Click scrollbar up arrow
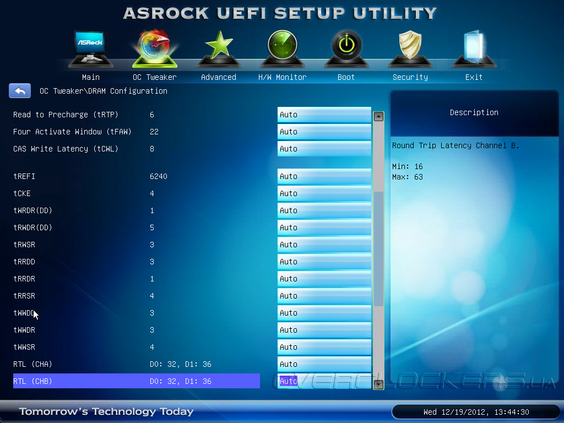564x423 pixels. coord(378,116)
